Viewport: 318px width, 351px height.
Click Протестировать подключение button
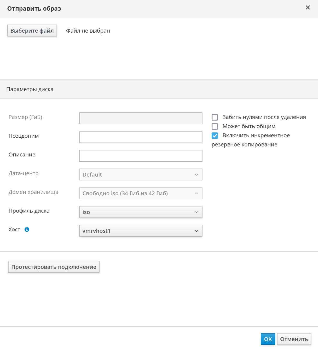click(54, 267)
